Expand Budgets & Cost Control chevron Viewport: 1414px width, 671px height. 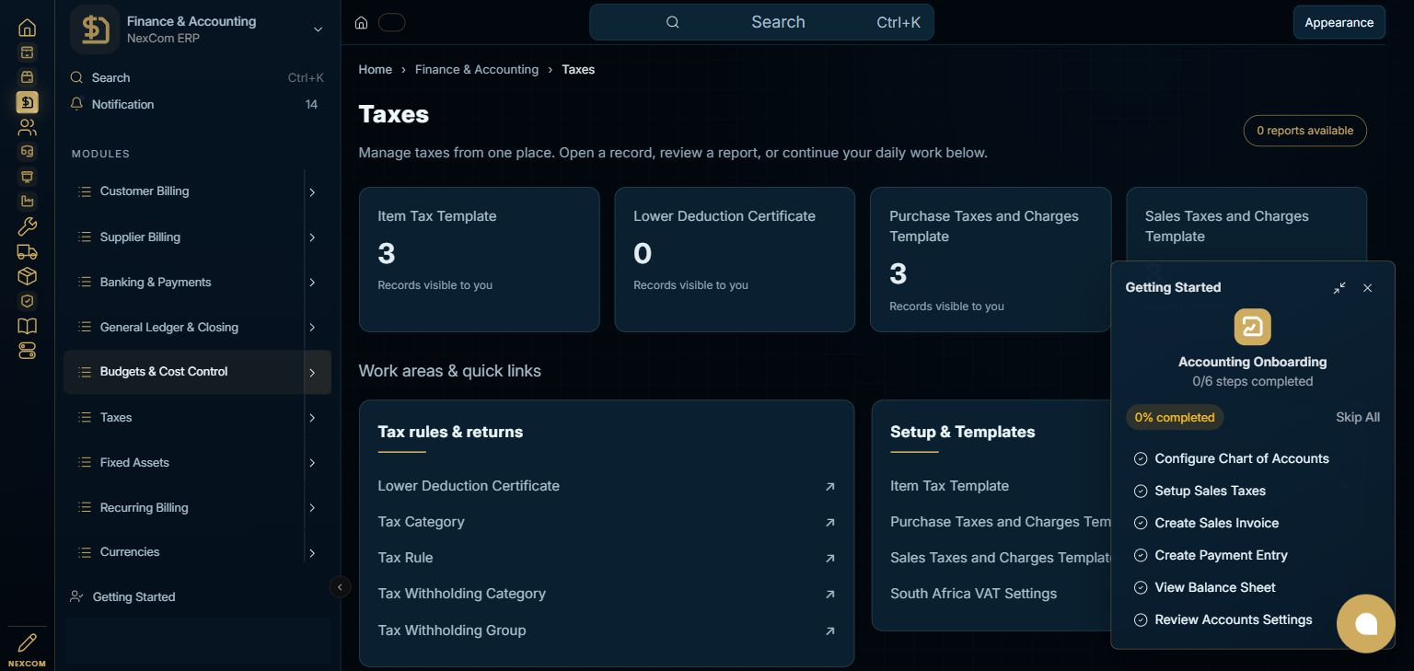coord(312,373)
